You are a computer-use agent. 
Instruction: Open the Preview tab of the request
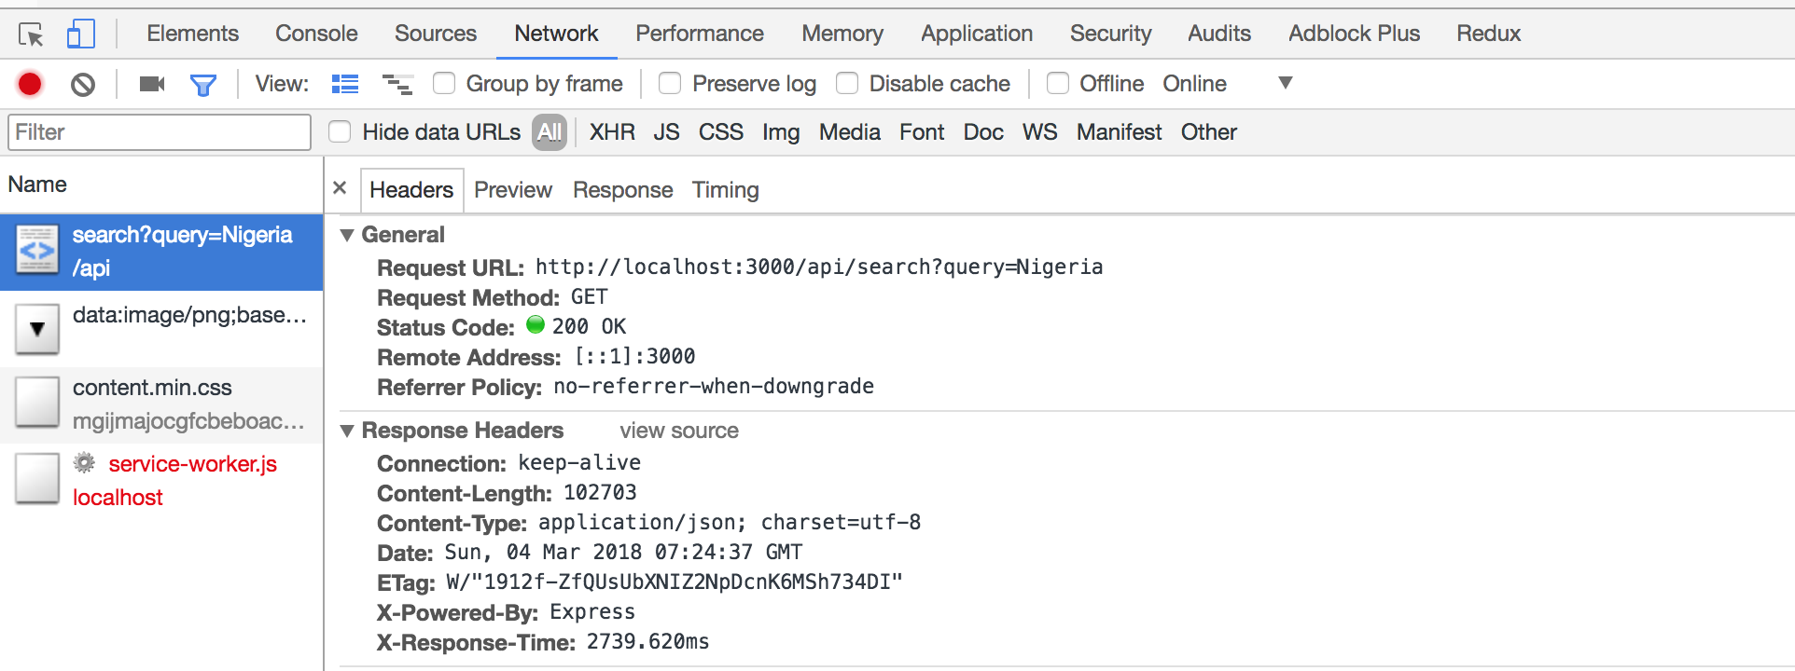click(512, 190)
